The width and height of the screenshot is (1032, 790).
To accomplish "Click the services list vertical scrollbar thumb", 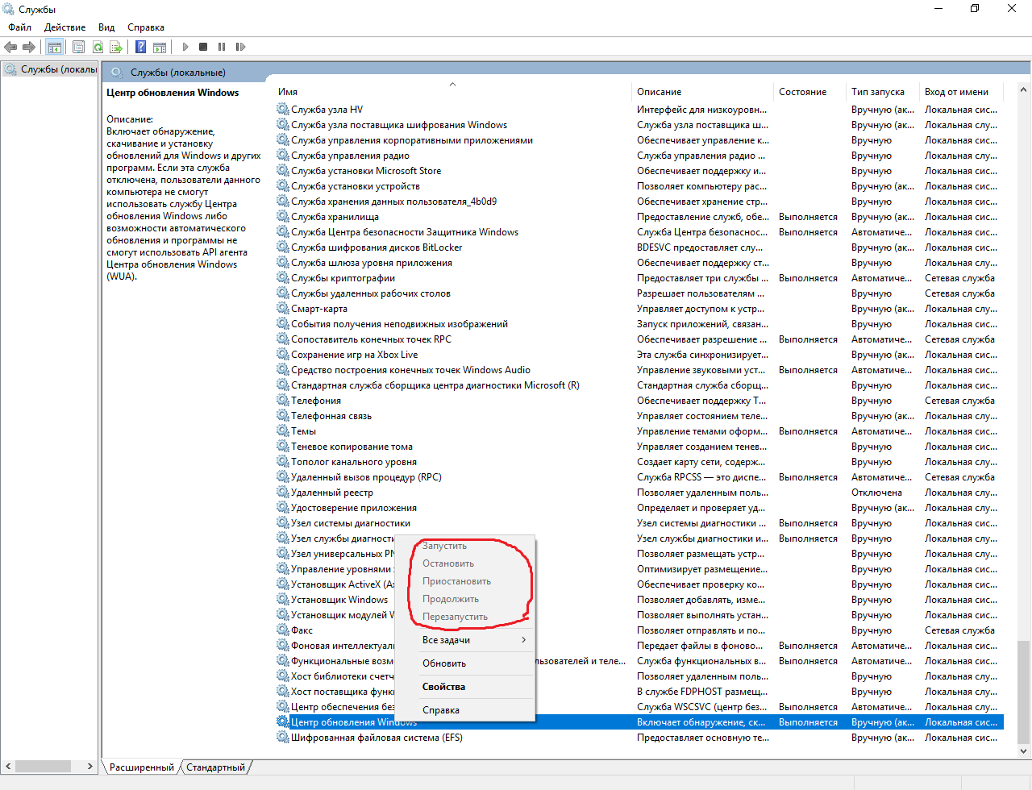I will [1024, 692].
